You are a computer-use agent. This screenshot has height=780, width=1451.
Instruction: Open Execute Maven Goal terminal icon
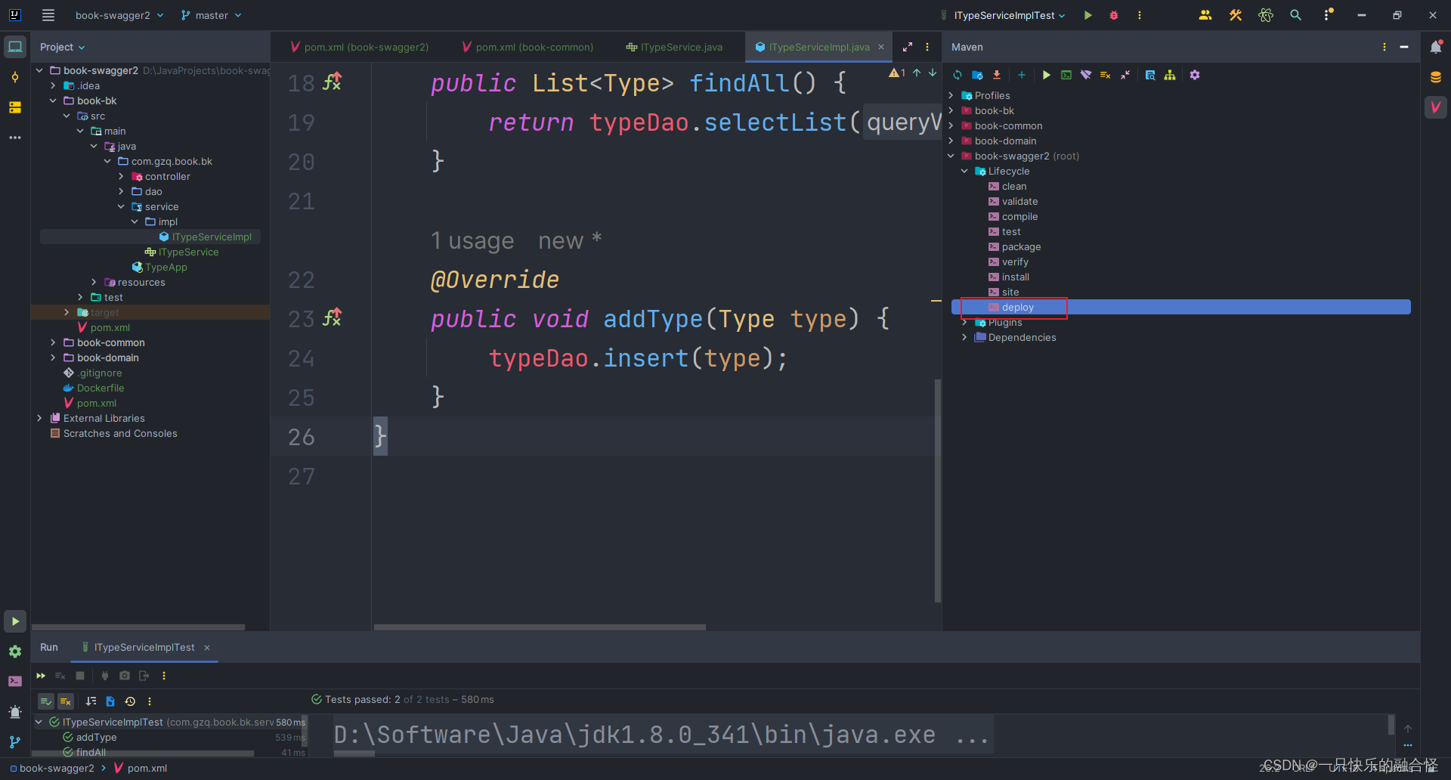pyautogui.click(x=1066, y=75)
